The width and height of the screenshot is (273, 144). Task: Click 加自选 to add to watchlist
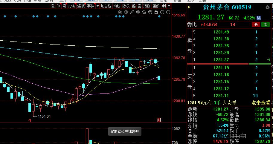(106, 6)
